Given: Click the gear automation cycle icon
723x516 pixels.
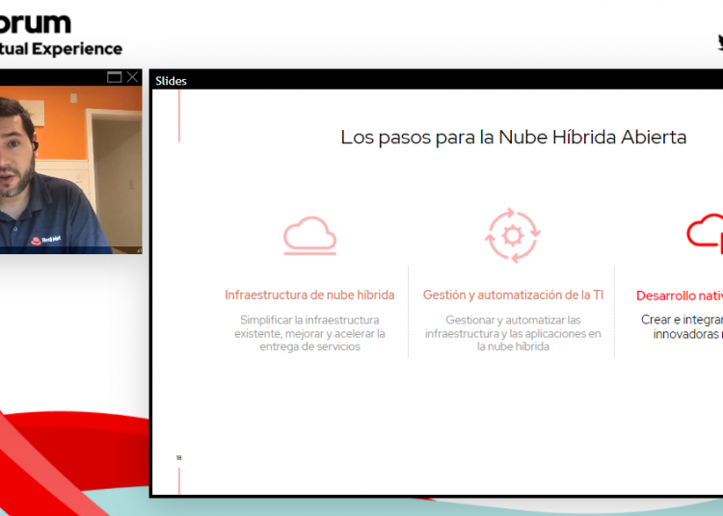Looking at the screenshot, I should click(513, 235).
